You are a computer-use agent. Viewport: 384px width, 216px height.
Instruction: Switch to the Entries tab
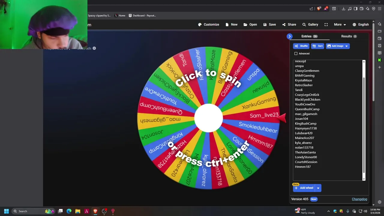[x=309, y=36]
